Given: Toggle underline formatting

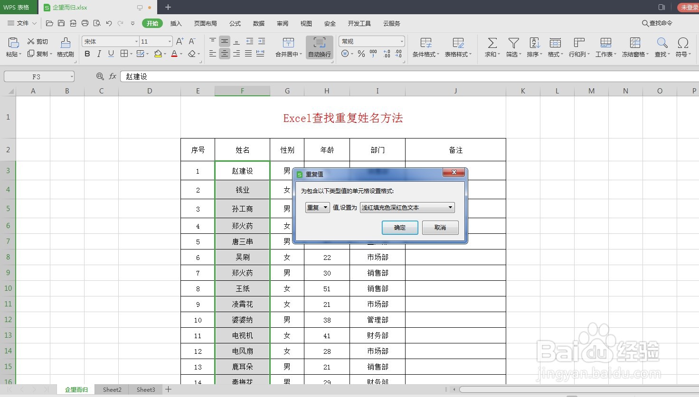Looking at the screenshot, I should pos(111,54).
